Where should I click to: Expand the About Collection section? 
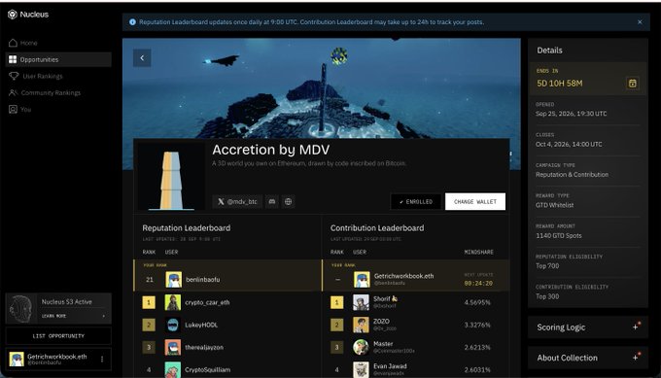[588, 358]
